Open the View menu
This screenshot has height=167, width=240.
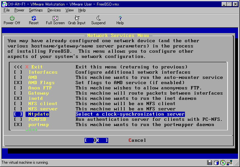pyautogui.click(x=70, y=10)
